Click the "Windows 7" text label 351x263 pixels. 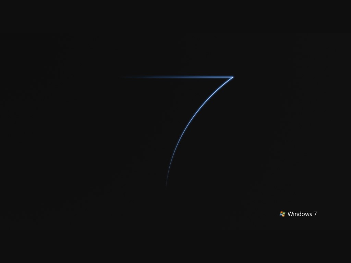click(x=302, y=214)
